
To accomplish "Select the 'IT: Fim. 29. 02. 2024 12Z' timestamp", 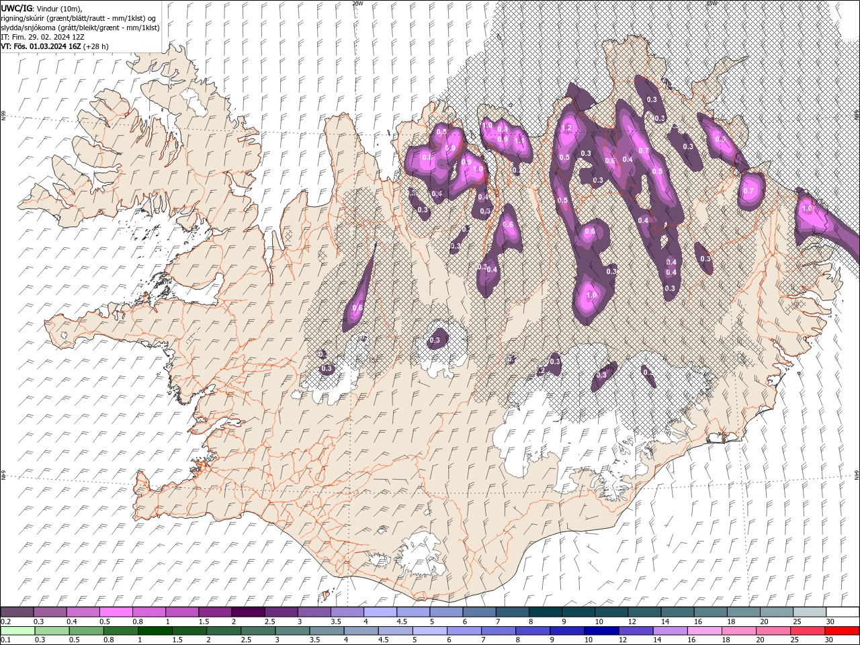I will 42,37.
